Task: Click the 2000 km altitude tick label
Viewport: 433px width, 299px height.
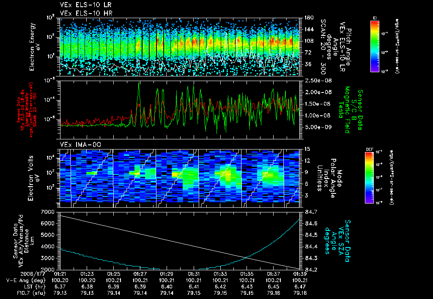Action: pyautogui.click(x=48, y=269)
